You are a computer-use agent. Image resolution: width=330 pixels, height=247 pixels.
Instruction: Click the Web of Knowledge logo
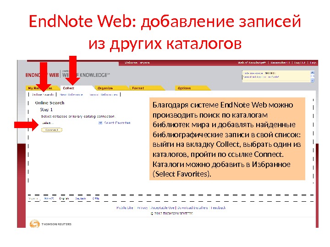click(x=86, y=75)
